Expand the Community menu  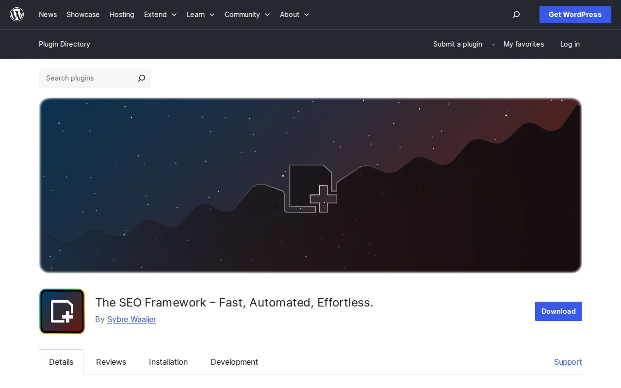[247, 15]
